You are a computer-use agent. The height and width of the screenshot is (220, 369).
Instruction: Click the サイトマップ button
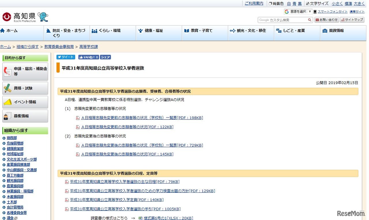[352, 20]
